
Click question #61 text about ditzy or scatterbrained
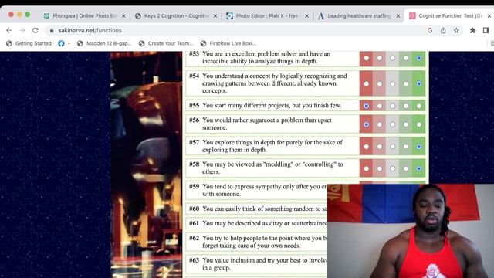pos(265,223)
